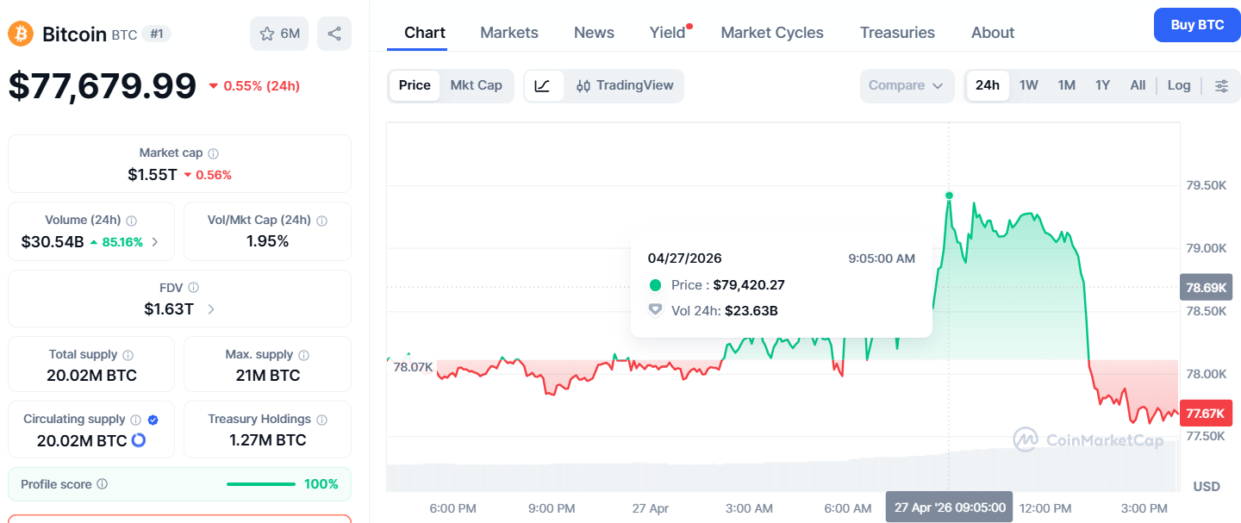1241x523 pixels.
Task: Click the $1.55T market cap value
Action: pos(153,174)
